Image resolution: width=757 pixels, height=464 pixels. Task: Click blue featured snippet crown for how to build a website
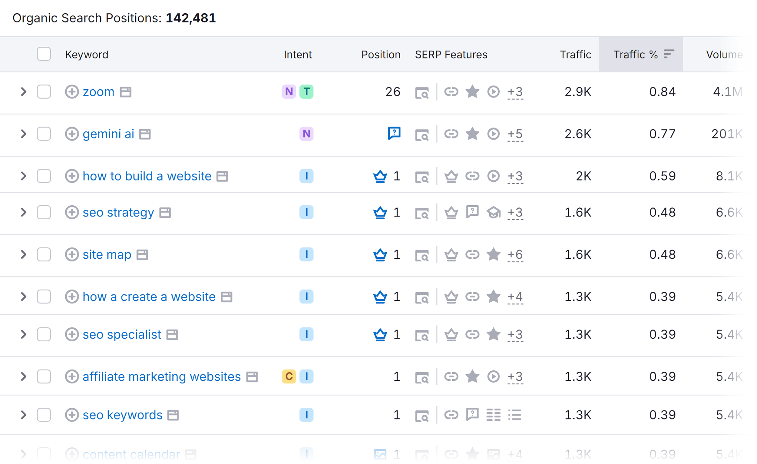tap(380, 176)
